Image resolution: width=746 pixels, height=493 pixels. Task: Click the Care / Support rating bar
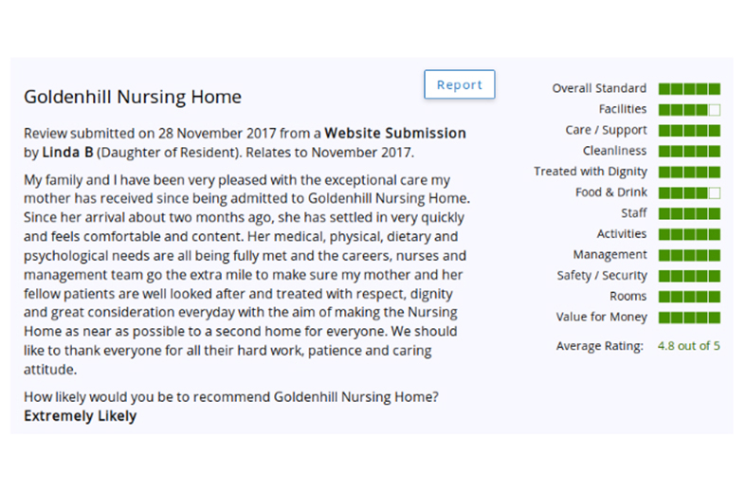(x=689, y=131)
